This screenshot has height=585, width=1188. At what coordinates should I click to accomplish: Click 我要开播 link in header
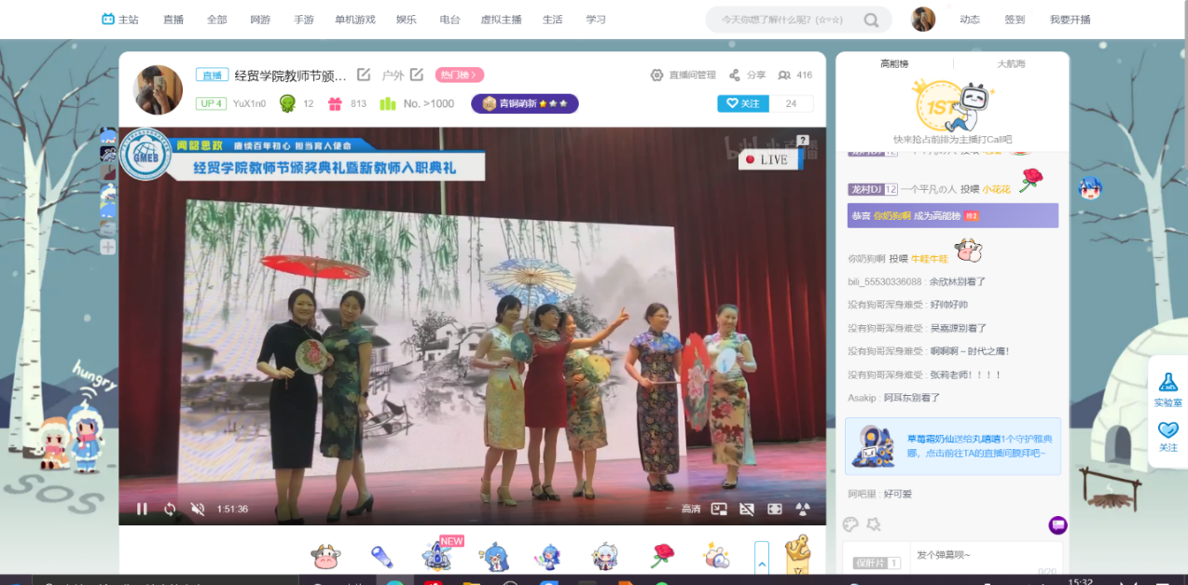(x=1070, y=20)
